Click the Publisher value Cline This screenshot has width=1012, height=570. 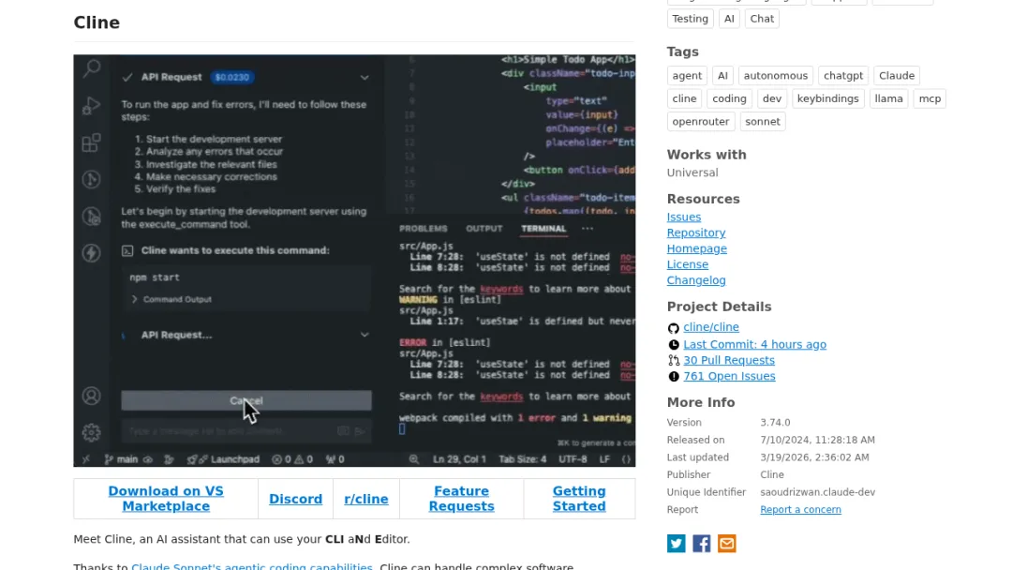772,474
